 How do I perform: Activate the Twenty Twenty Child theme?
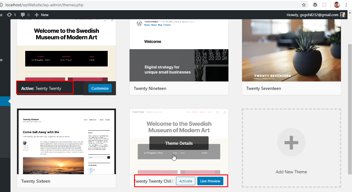tap(185, 181)
